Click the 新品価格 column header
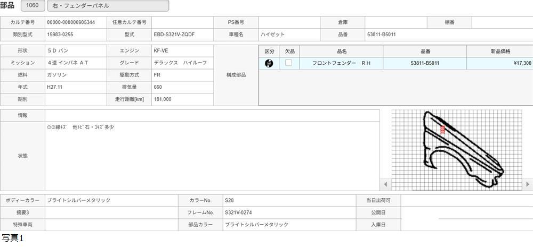The height and width of the screenshot is (247, 533). point(499,51)
